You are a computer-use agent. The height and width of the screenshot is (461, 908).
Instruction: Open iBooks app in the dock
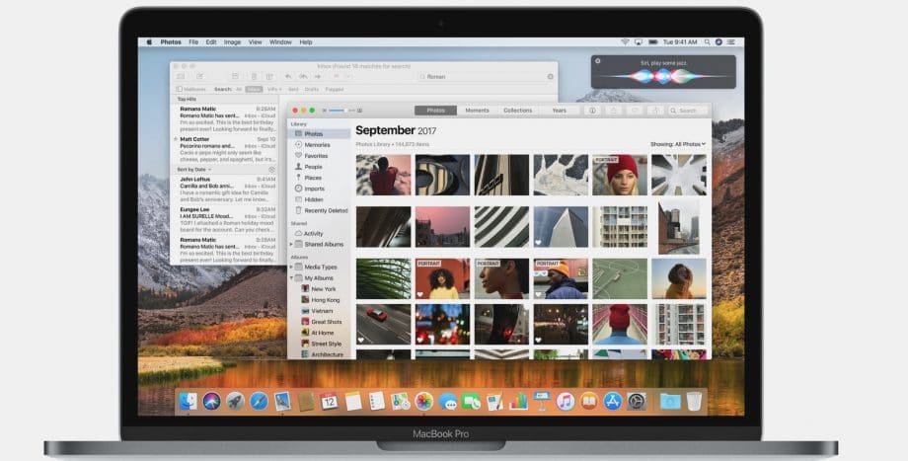click(x=589, y=401)
